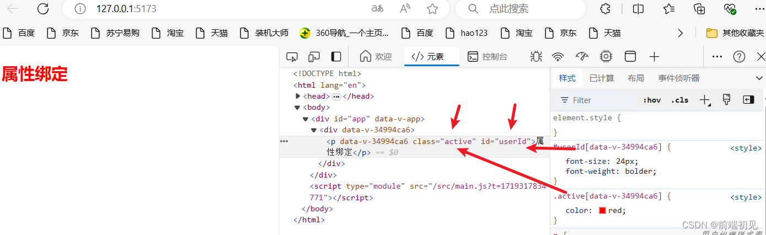
Task: Click the browser refresh icon
Action: point(42,9)
